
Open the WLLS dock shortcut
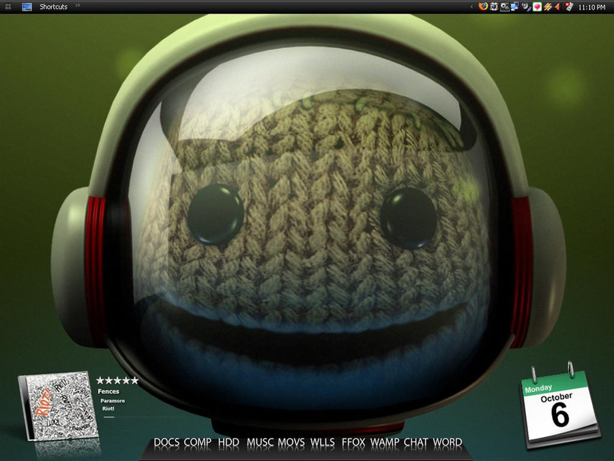pos(323,443)
